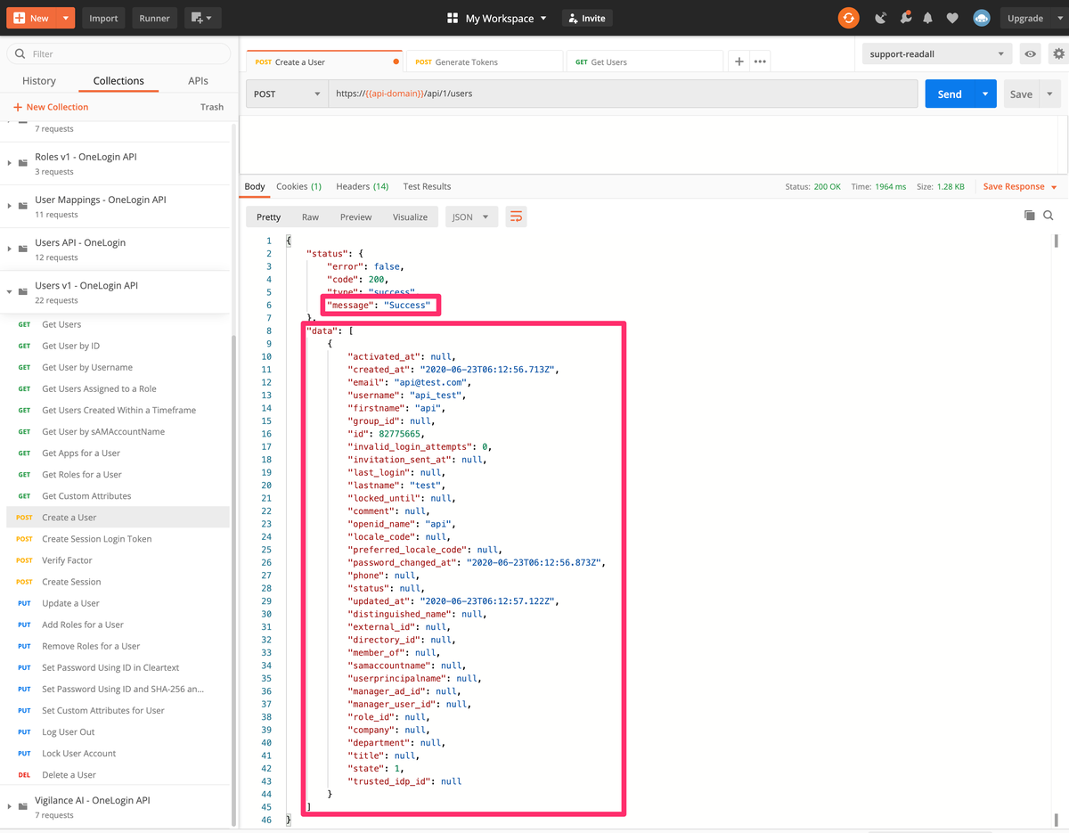
Task: Click the New button
Action: (31, 18)
